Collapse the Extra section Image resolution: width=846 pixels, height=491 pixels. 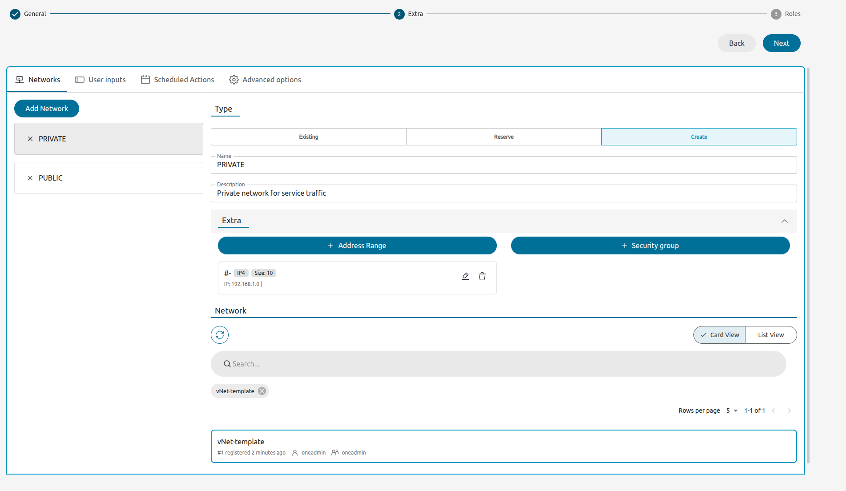(785, 221)
